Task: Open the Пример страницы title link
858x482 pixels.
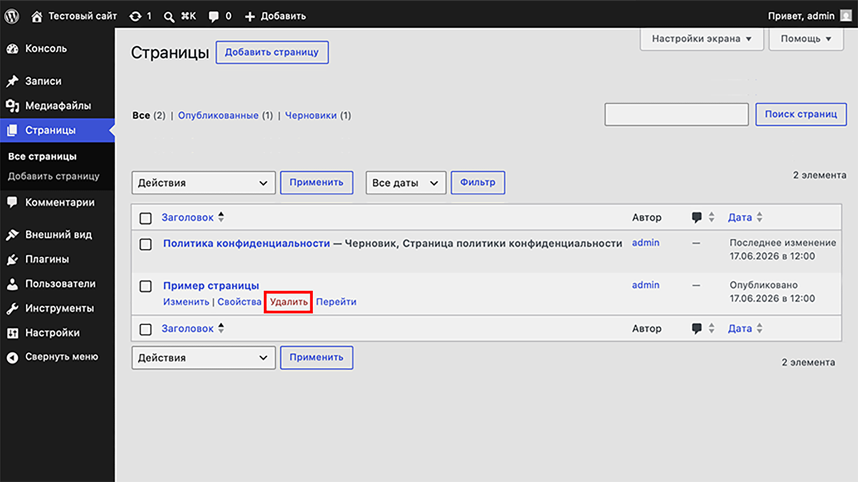Action: pyautogui.click(x=211, y=286)
